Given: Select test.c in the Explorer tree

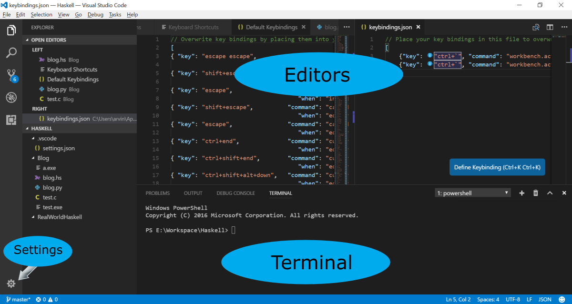Looking at the screenshot, I should tap(48, 197).
